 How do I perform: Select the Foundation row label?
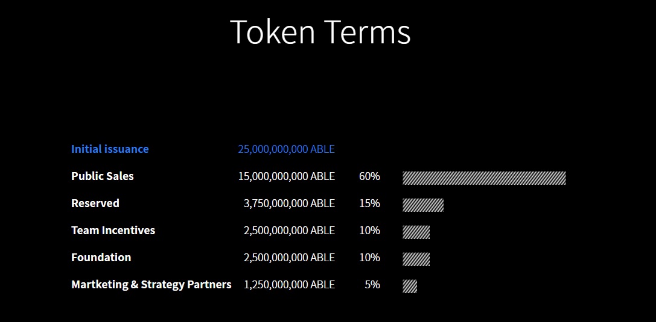(101, 258)
